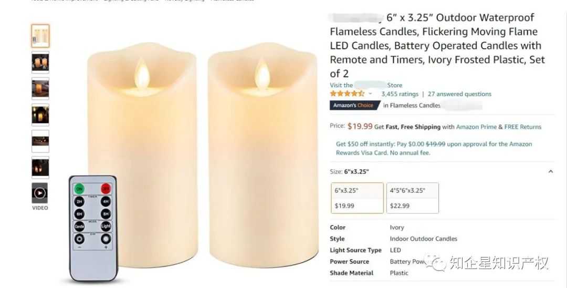The width and height of the screenshot is (567, 288).
Task: Open the FREE Returns link
Action: (x=522, y=127)
